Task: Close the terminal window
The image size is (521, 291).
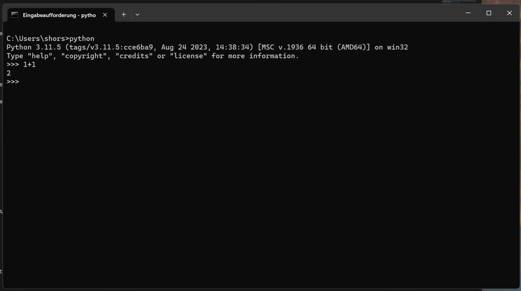Action: pyautogui.click(x=509, y=13)
